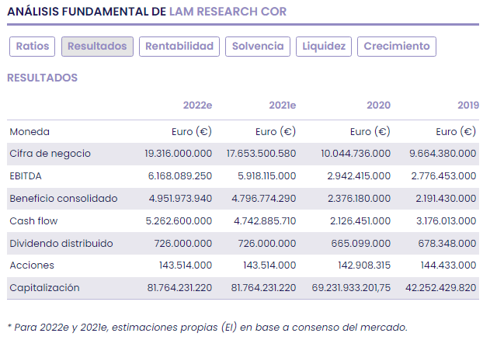Click the Cifra de negocio row label

click(50, 154)
